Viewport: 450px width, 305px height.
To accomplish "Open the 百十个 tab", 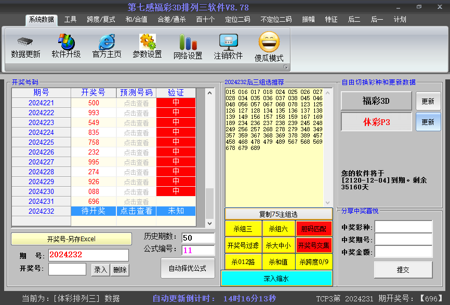I will pyautogui.click(x=205, y=20).
